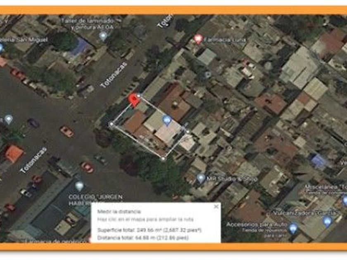Image resolution: width=347 pixels, height=260 pixels.
Task: Close the Medir la distancia popup
Action: click(216, 206)
